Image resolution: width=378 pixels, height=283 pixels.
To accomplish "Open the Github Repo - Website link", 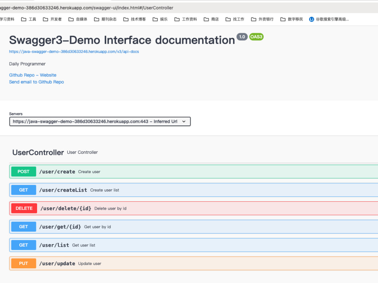I will coord(33,75).
